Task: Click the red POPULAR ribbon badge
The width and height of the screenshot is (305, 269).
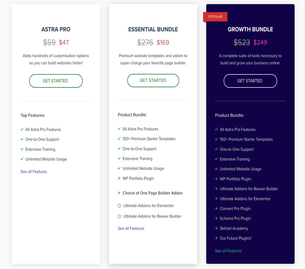Action: pos(215,17)
